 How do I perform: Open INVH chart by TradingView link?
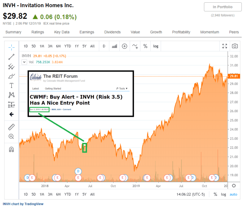click(x=23, y=204)
